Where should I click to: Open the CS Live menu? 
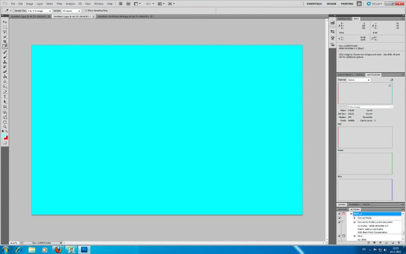click(374, 4)
